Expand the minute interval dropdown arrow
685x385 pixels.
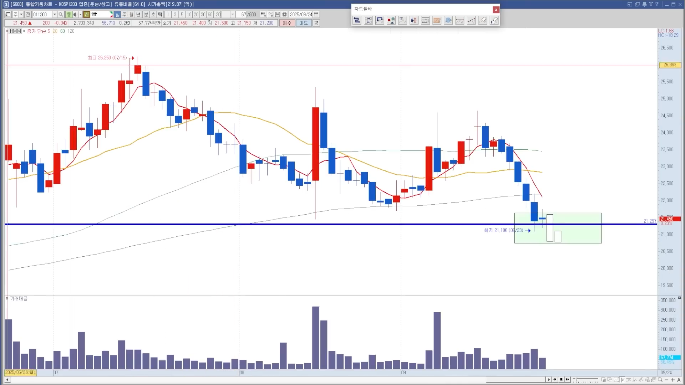[x=233, y=14]
